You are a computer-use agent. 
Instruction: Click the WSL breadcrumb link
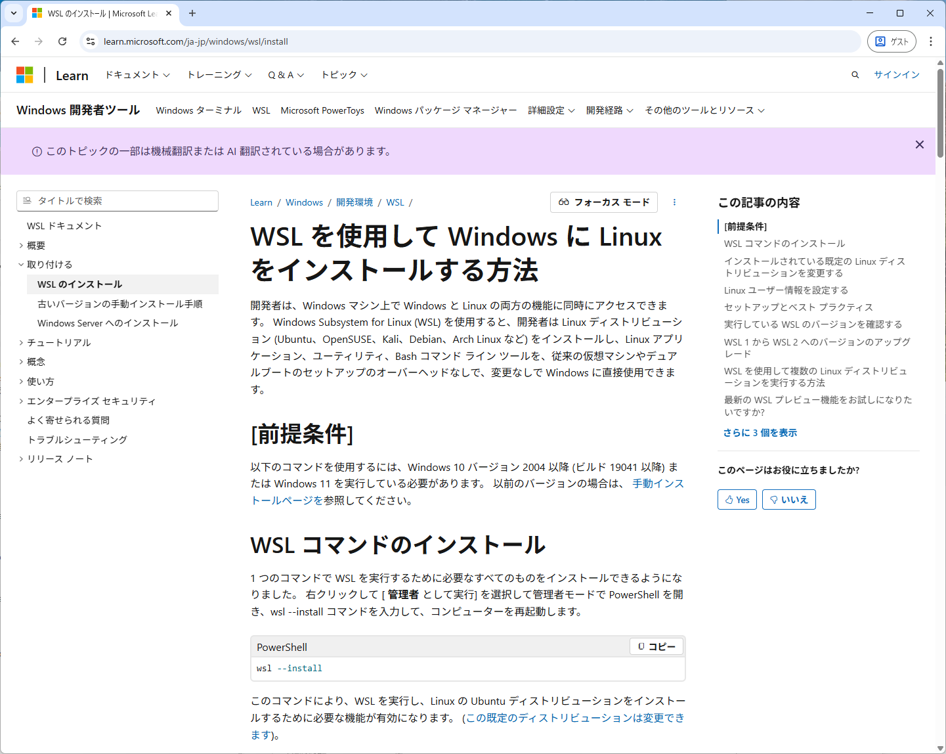395,202
